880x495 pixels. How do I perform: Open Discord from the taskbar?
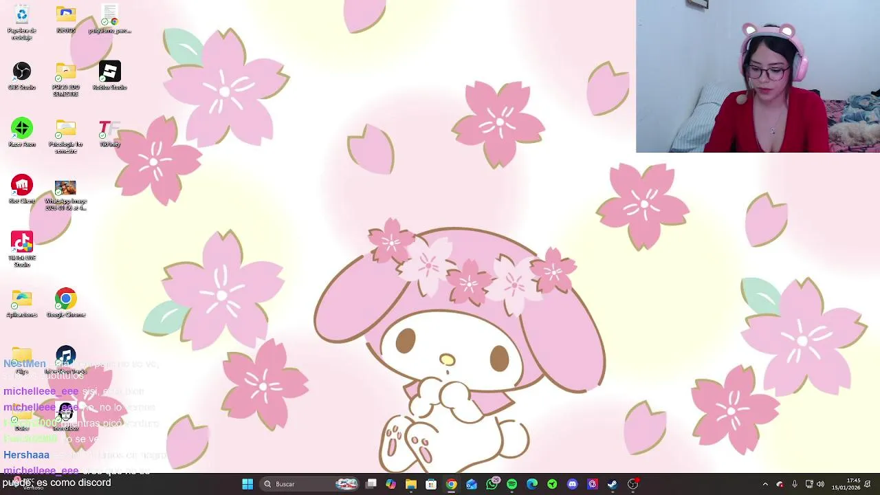coord(572,484)
